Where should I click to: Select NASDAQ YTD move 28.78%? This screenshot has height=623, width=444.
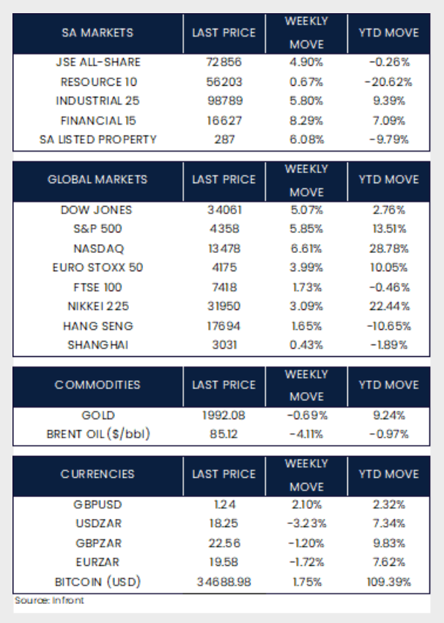coord(388,248)
